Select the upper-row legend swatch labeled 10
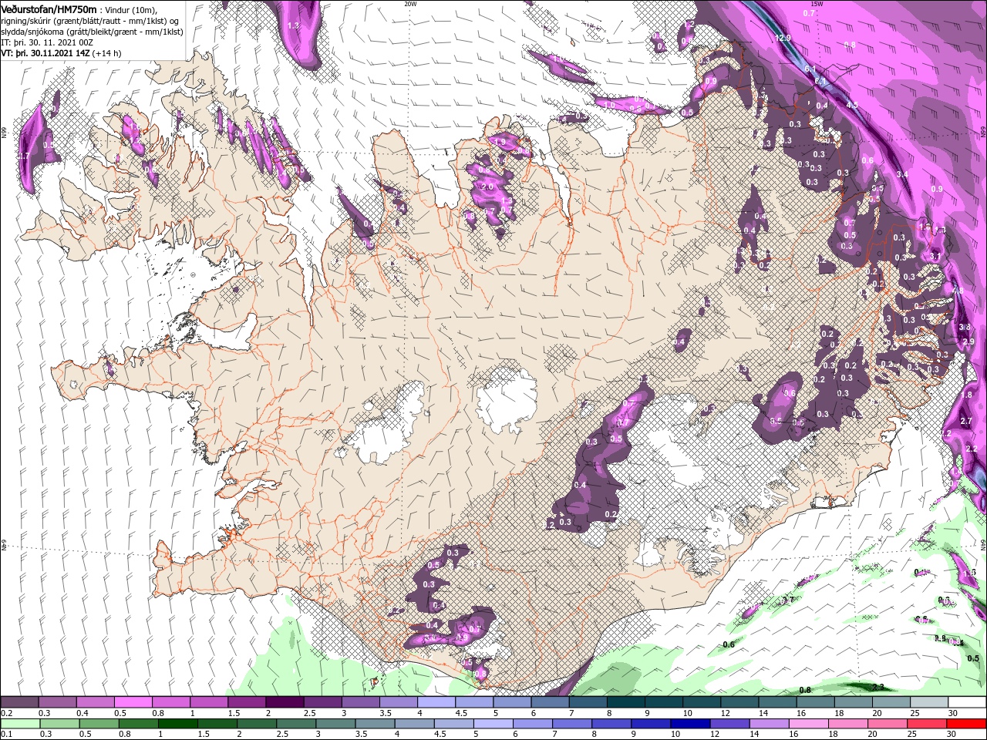This screenshot has height=740, width=987. tap(702, 702)
